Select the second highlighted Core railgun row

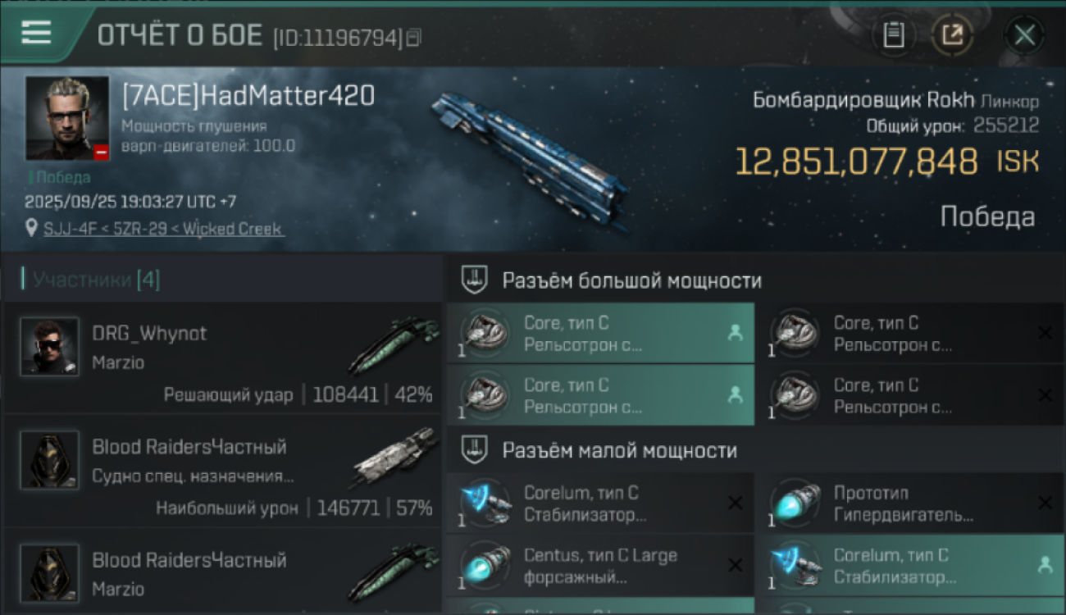click(600, 395)
